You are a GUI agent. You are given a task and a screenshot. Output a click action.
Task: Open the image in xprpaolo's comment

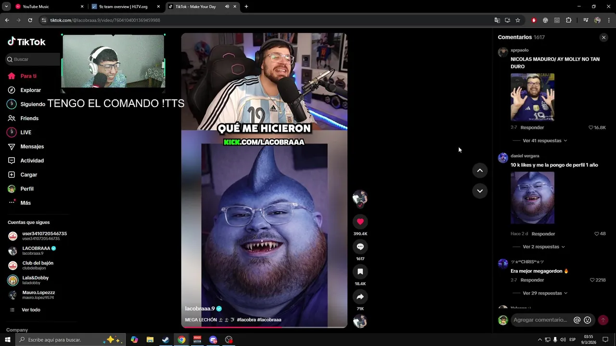[532, 97]
